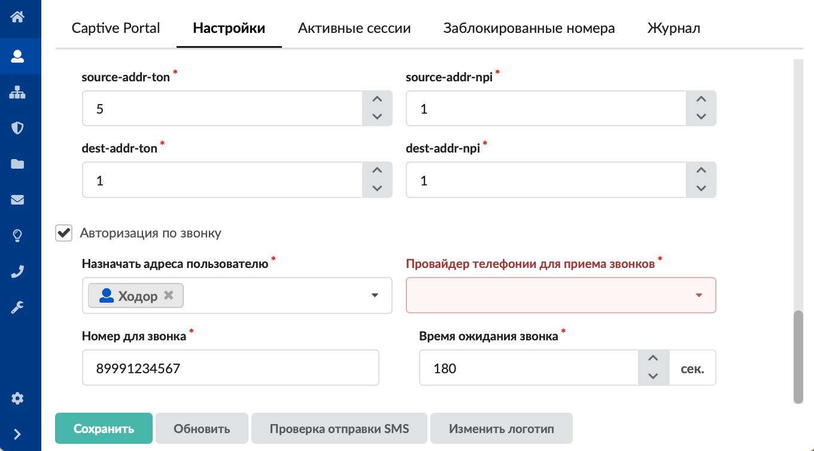Click the shield security sidebar icon

[17, 128]
